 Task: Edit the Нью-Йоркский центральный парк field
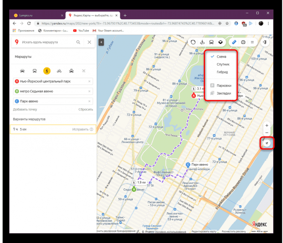coord(53,81)
